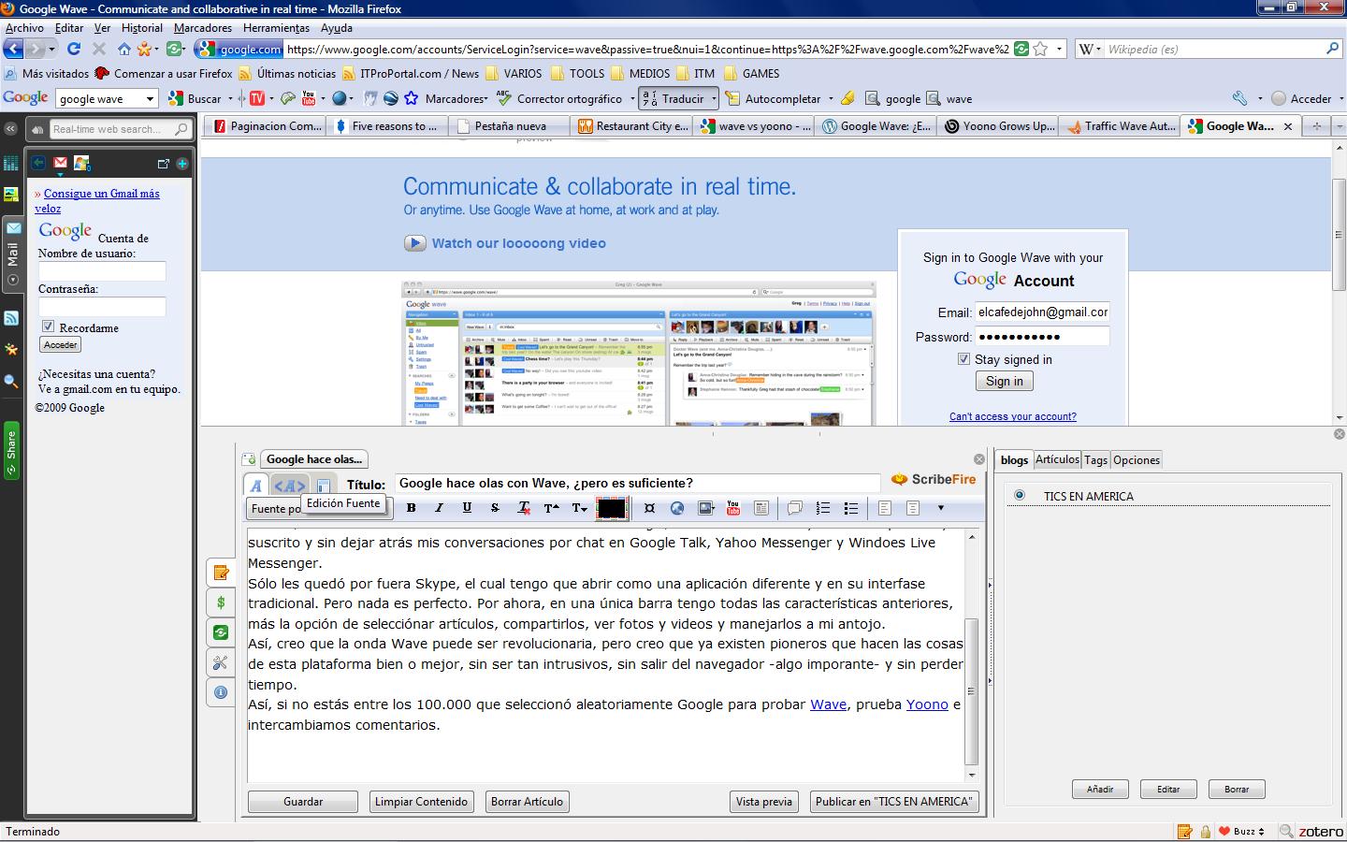Expand ScribeFire toolbar overflow arrow
Viewport: 1347px width, 842px height.
[x=940, y=508]
